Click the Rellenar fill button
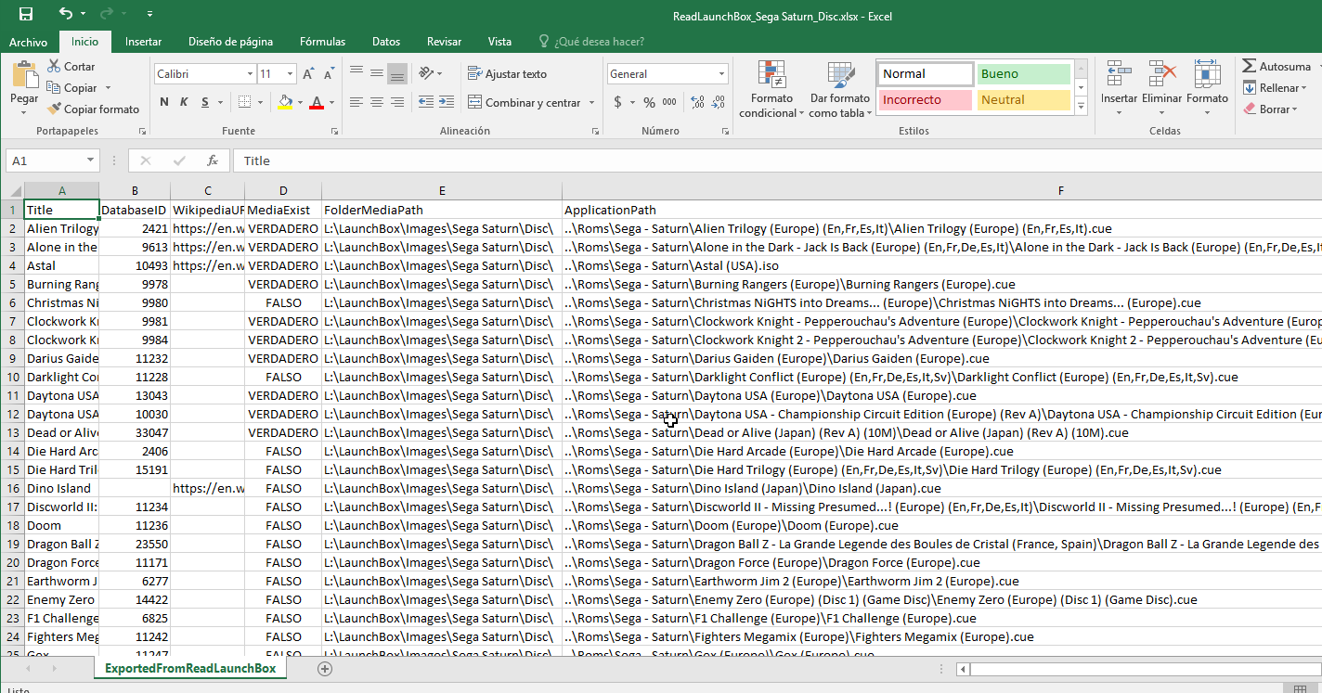 coord(1273,87)
